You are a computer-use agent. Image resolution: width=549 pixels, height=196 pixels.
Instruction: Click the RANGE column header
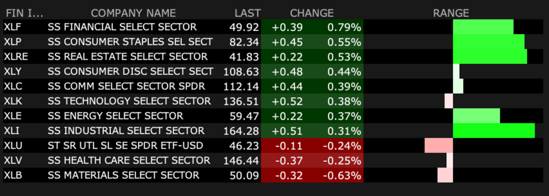pos(451,13)
